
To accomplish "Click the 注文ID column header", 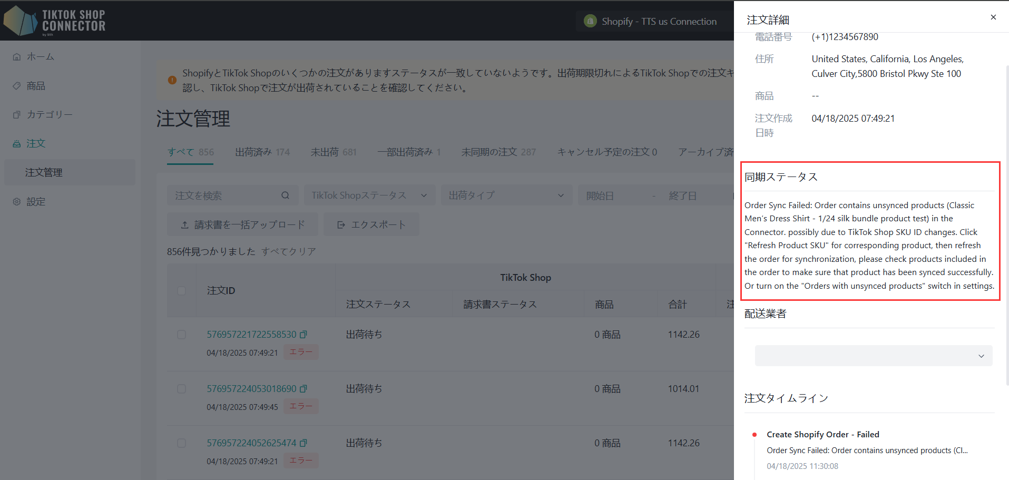I will (x=221, y=291).
